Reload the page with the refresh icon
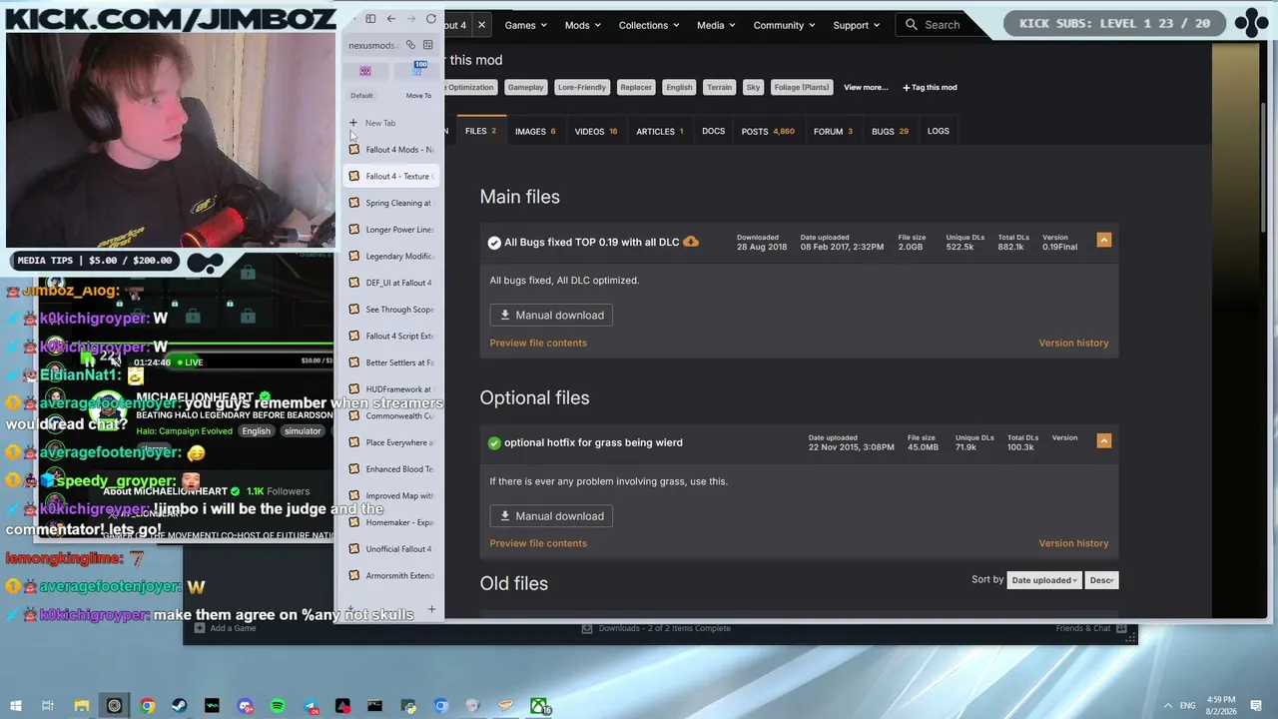 pos(431,19)
